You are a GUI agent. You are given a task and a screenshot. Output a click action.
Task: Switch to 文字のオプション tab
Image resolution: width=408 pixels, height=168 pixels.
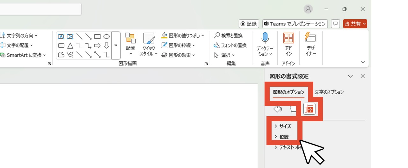pyautogui.click(x=329, y=92)
